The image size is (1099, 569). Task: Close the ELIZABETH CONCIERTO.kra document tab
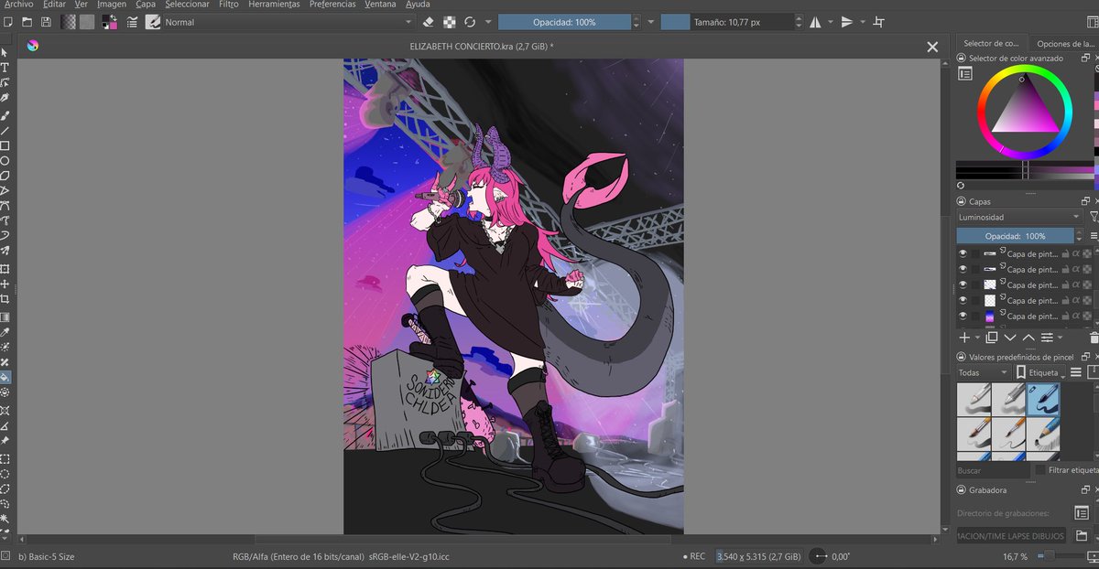932,47
